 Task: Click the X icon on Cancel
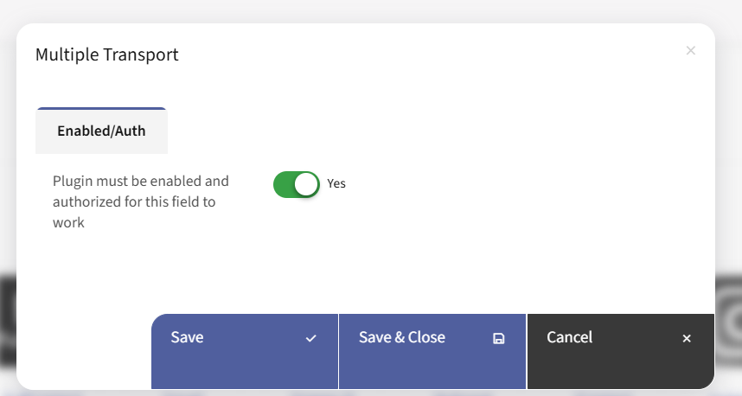click(687, 339)
